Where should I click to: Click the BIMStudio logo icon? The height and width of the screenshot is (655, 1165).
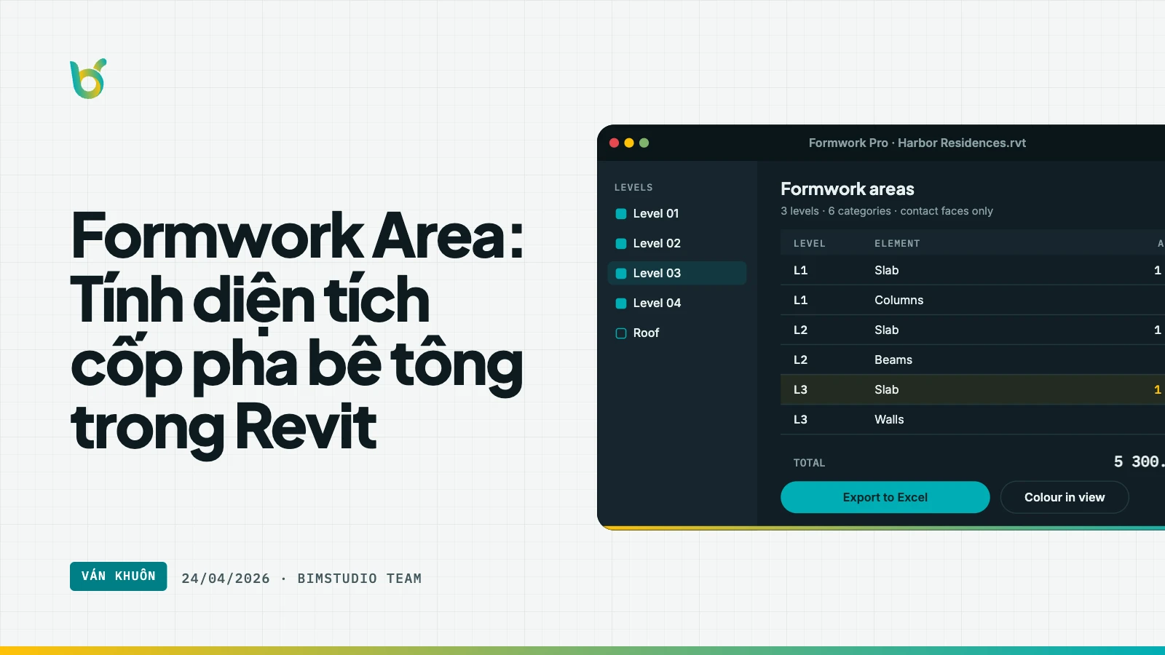tap(88, 79)
